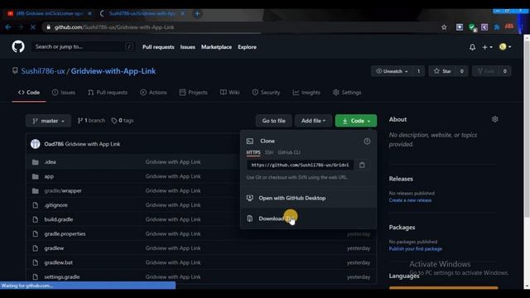Open the settings.gradle file

62,276
